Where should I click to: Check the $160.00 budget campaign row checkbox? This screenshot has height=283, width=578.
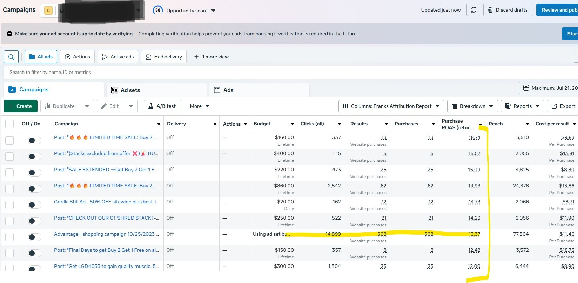coord(9,140)
